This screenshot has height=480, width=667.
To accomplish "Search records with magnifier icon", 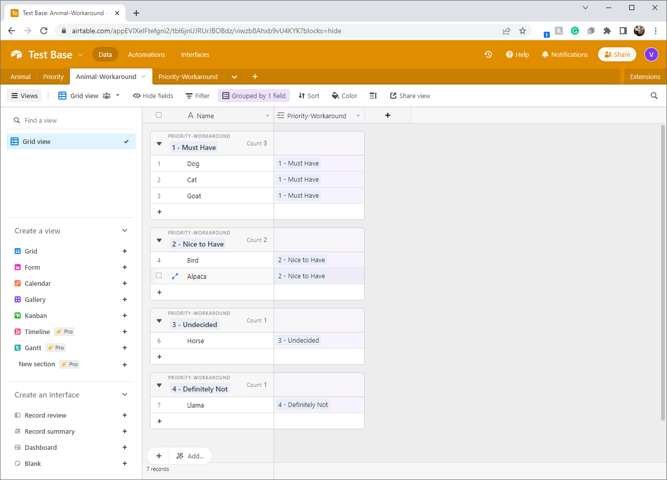I will [x=654, y=96].
